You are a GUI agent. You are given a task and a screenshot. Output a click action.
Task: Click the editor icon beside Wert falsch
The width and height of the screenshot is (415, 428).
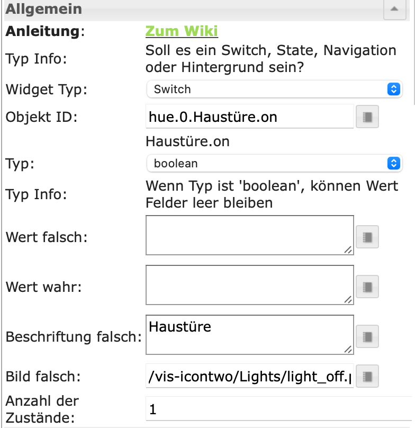pos(367,237)
